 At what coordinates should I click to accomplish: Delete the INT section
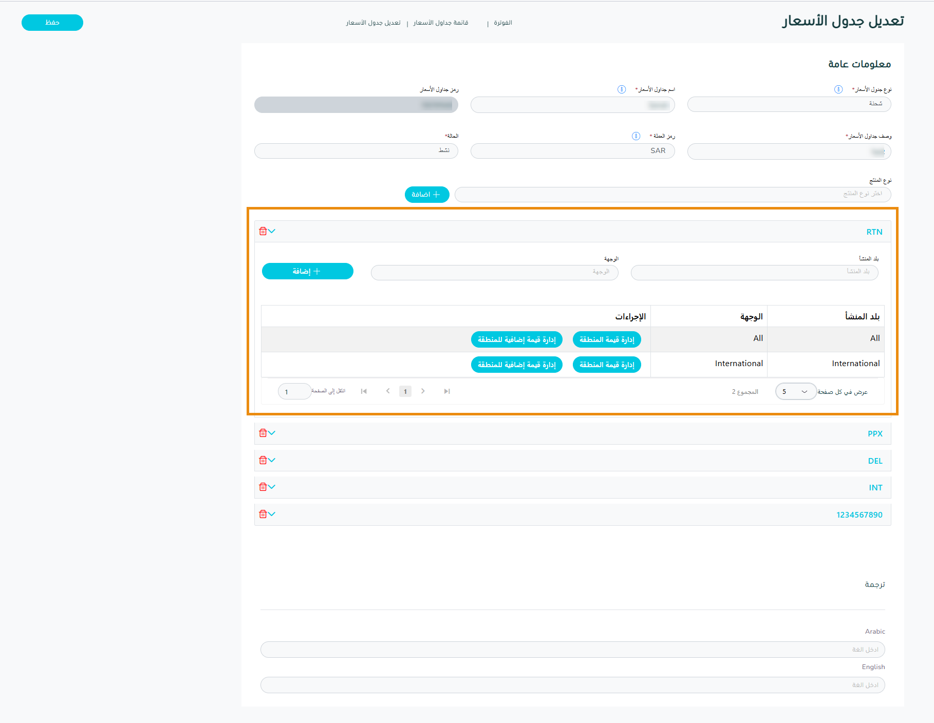pyautogui.click(x=263, y=487)
